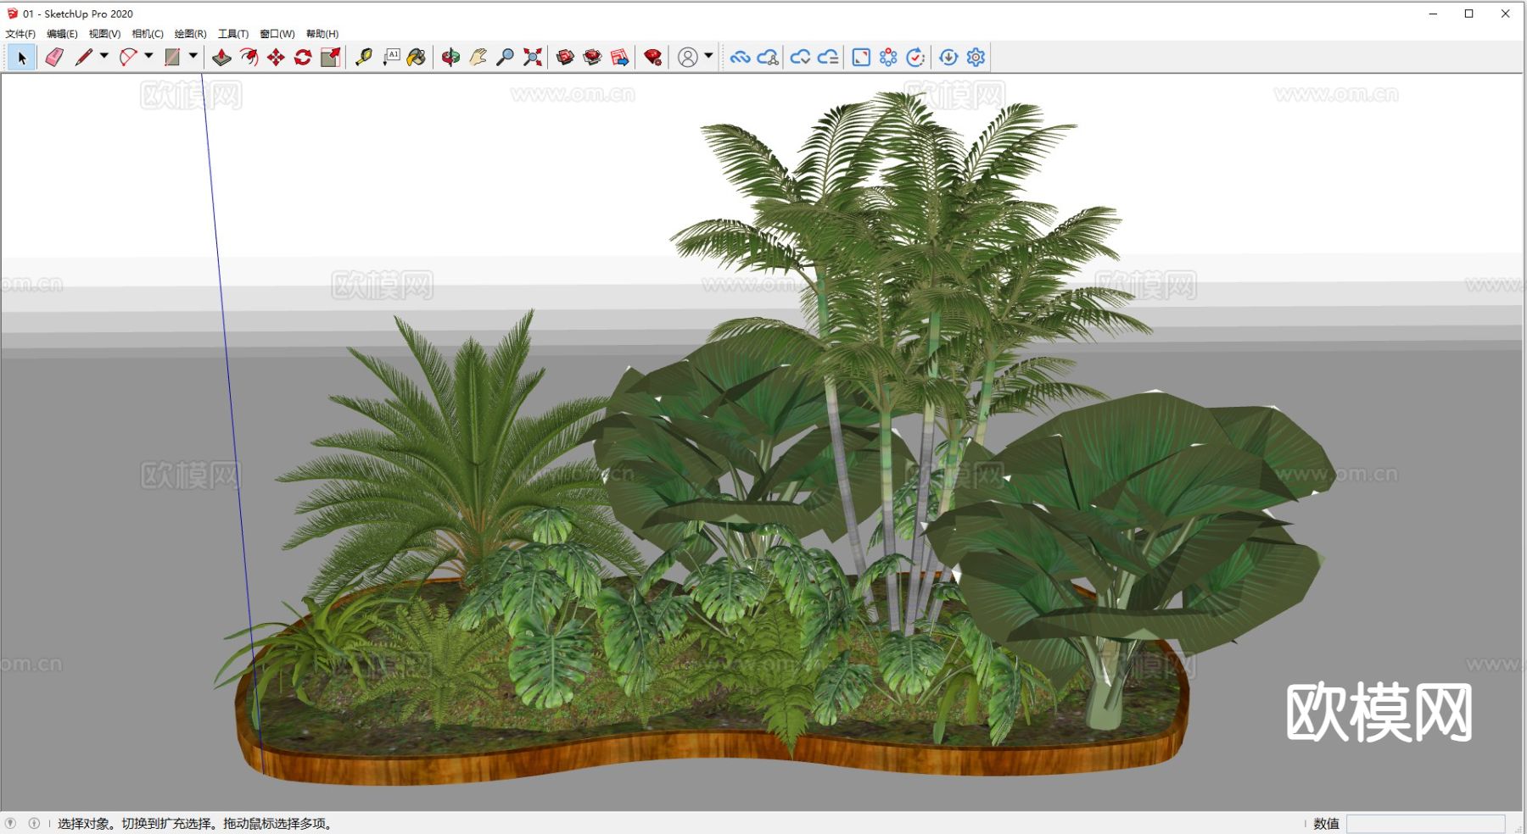Expand the rectangle shape dropdown arrow
Viewport: 1527px width, 834px height.
coord(193,56)
